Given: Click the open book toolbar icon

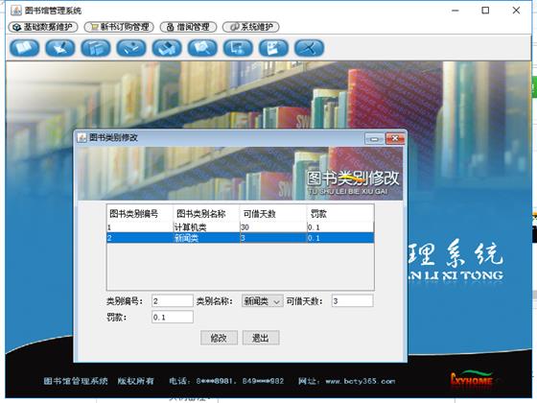Looking at the screenshot, I should 25,48.
